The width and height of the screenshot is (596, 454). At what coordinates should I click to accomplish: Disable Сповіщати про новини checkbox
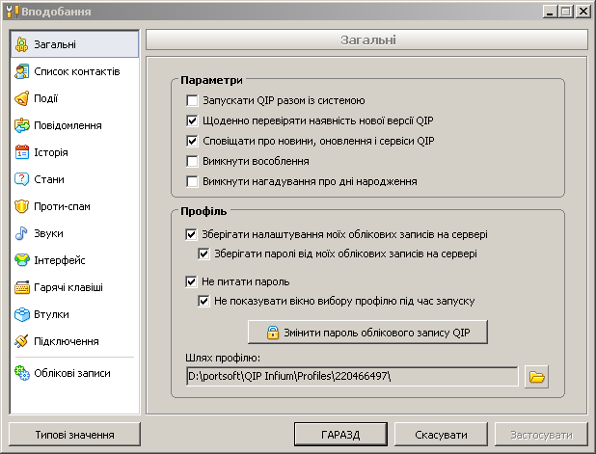click(x=192, y=141)
